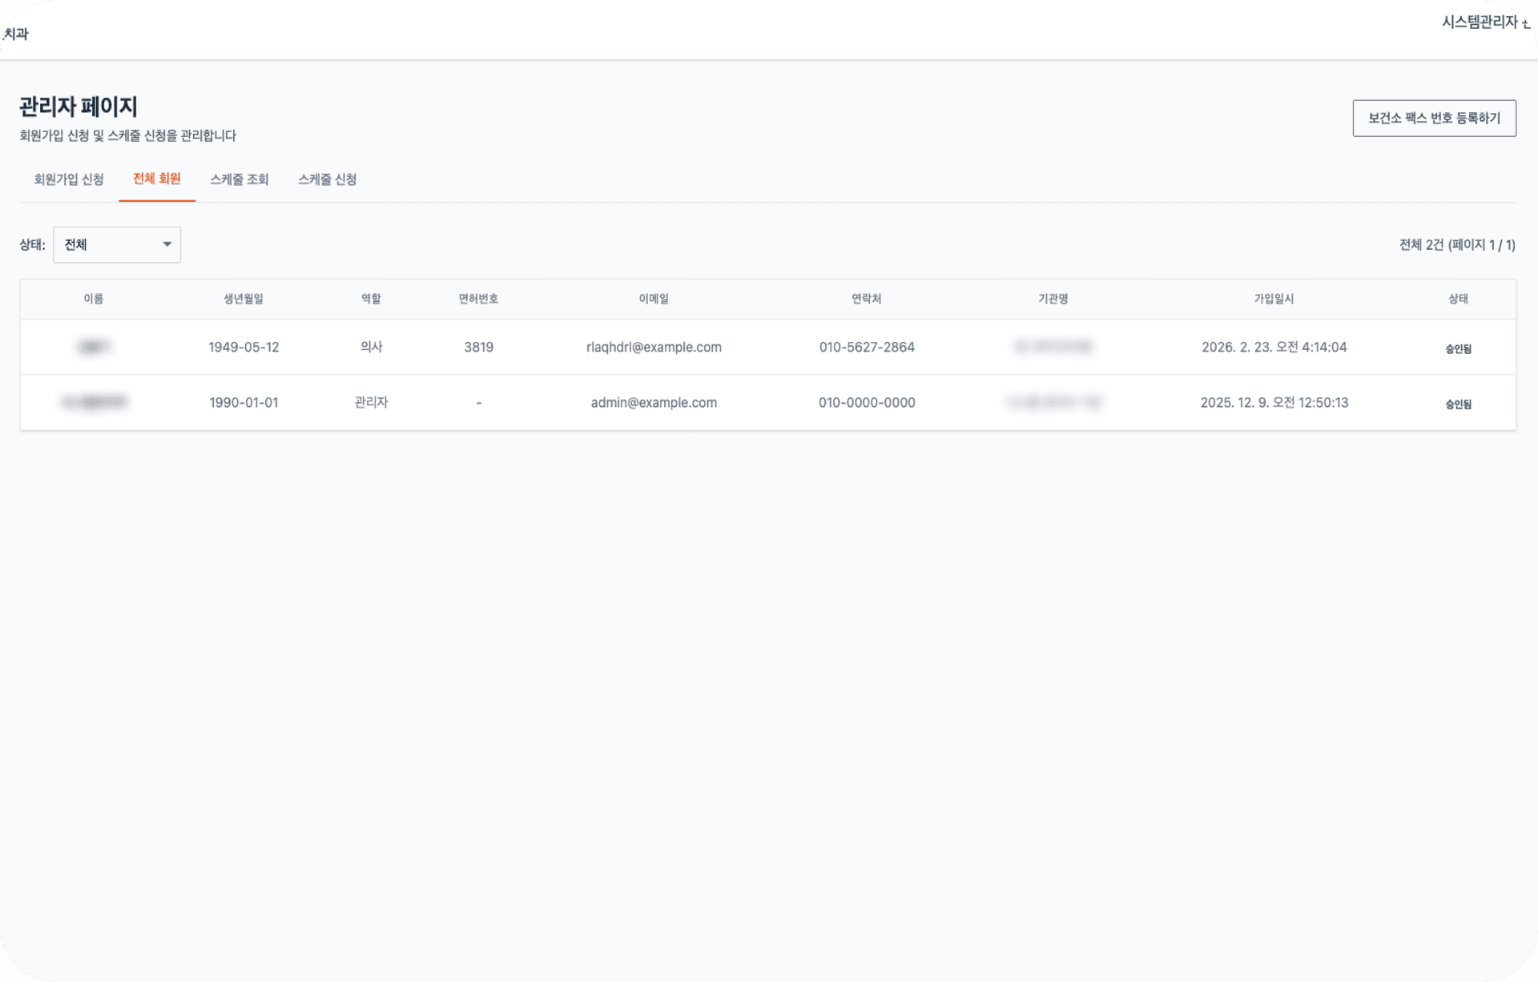Click email admin@example.com
This screenshot has height=982, width=1538.
pos(654,402)
